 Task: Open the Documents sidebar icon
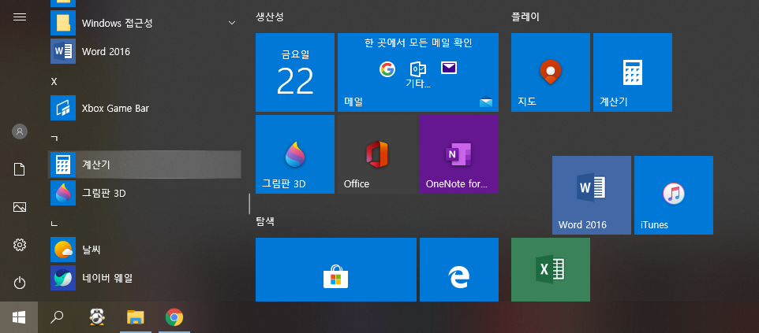tap(20, 169)
